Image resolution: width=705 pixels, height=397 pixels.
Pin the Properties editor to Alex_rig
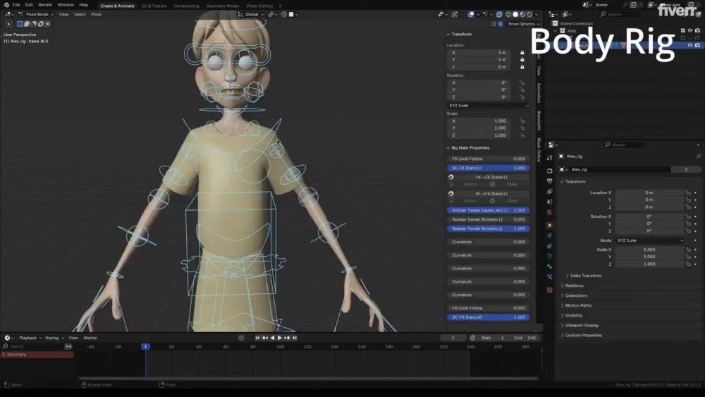pyautogui.click(x=698, y=156)
